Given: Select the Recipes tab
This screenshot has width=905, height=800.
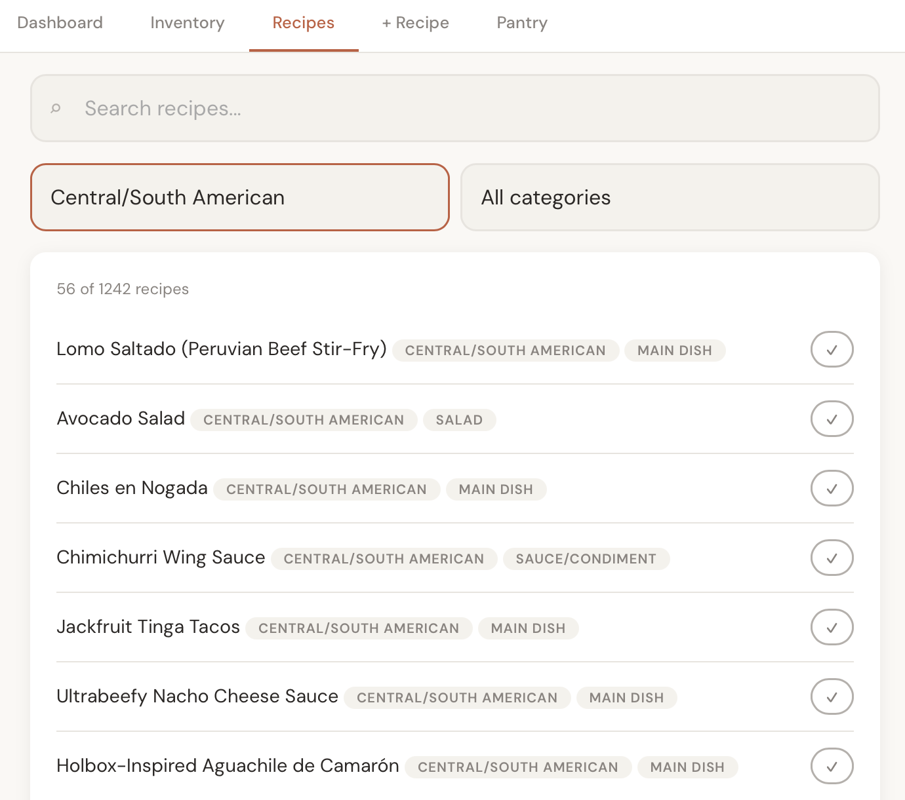Looking at the screenshot, I should 304,23.
